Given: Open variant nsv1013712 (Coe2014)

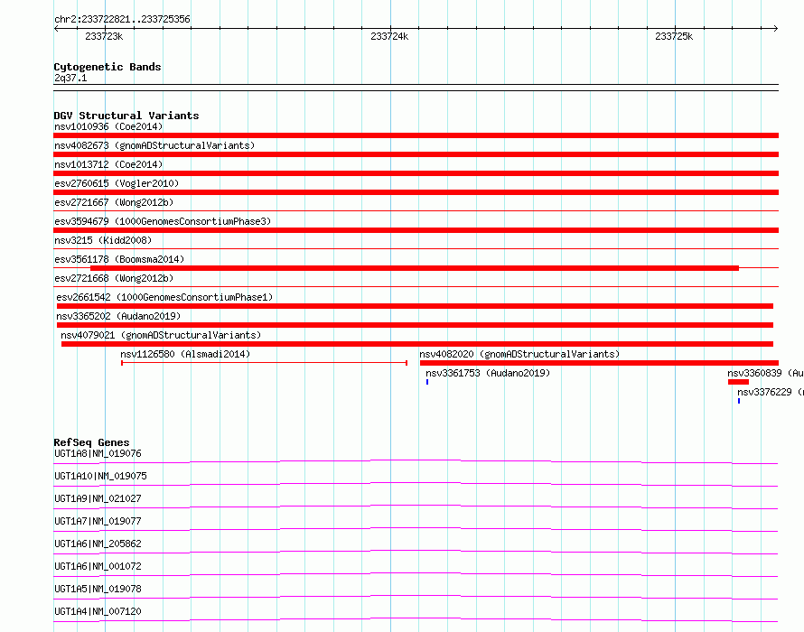Looking at the screenshot, I should click(108, 164).
